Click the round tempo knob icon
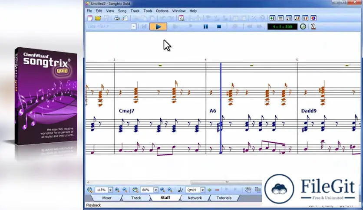The height and width of the screenshot is (210, 363). click(303, 26)
